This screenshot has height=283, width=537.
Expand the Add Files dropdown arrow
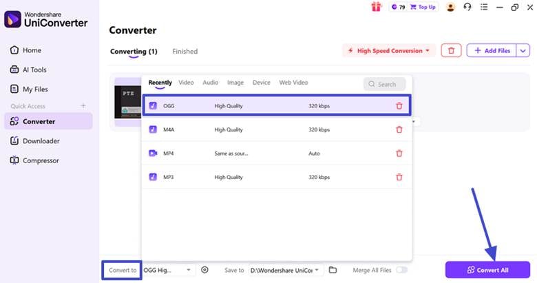[523, 51]
